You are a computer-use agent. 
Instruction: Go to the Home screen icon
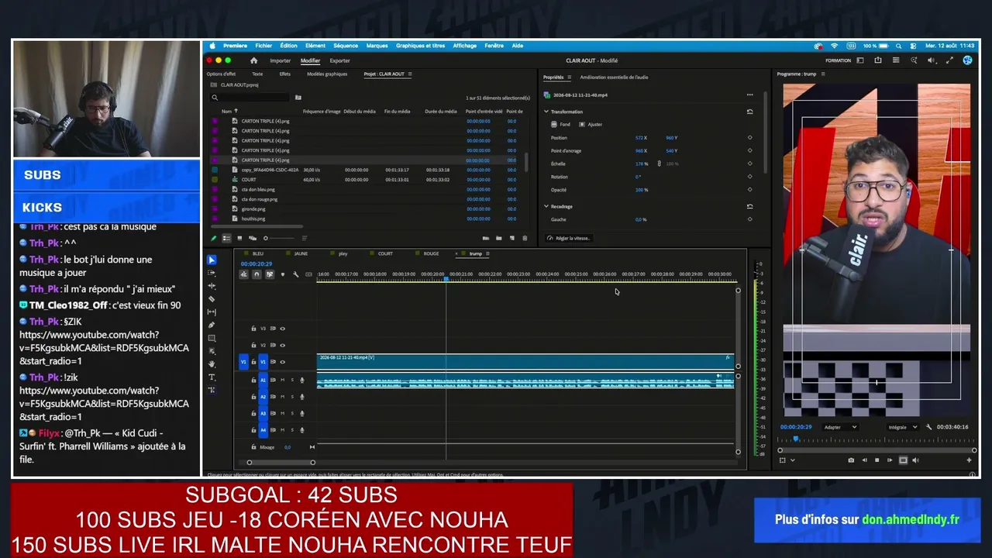pyautogui.click(x=253, y=60)
